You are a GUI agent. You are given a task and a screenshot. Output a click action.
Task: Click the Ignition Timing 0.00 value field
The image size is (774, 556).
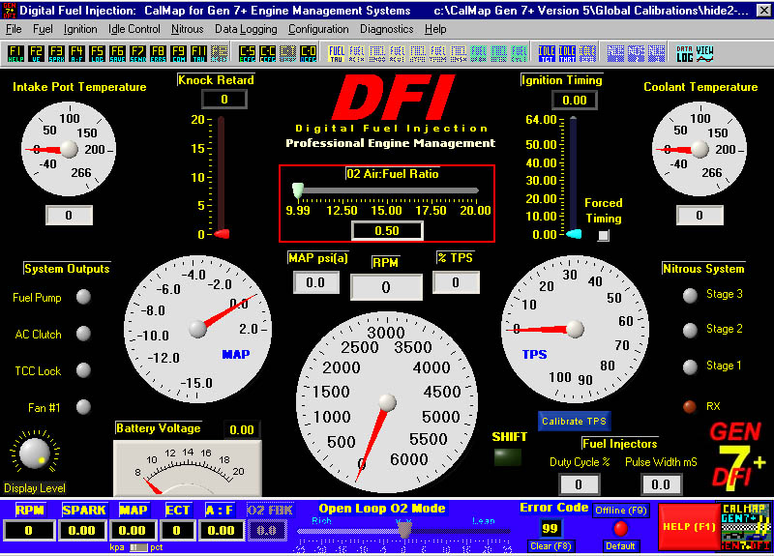coord(575,101)
